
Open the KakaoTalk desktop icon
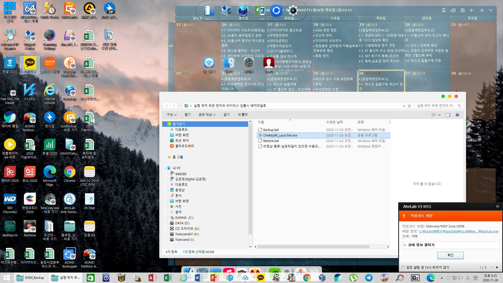click(x=30, y=65)
